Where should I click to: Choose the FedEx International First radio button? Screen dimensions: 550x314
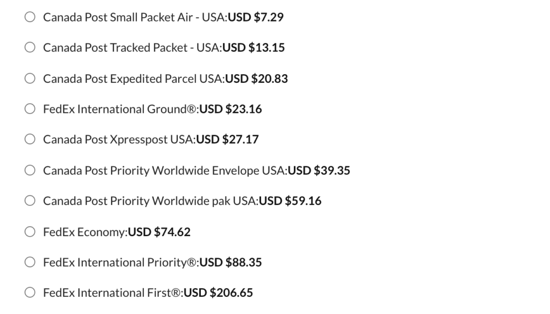pyautogui.click(x=30, y=293)
